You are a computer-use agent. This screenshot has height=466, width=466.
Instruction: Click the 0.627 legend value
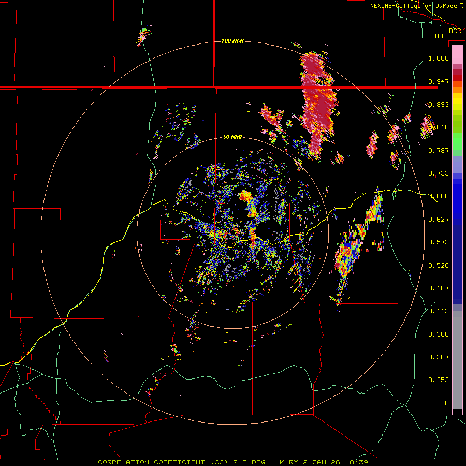[x=439, y=220]
